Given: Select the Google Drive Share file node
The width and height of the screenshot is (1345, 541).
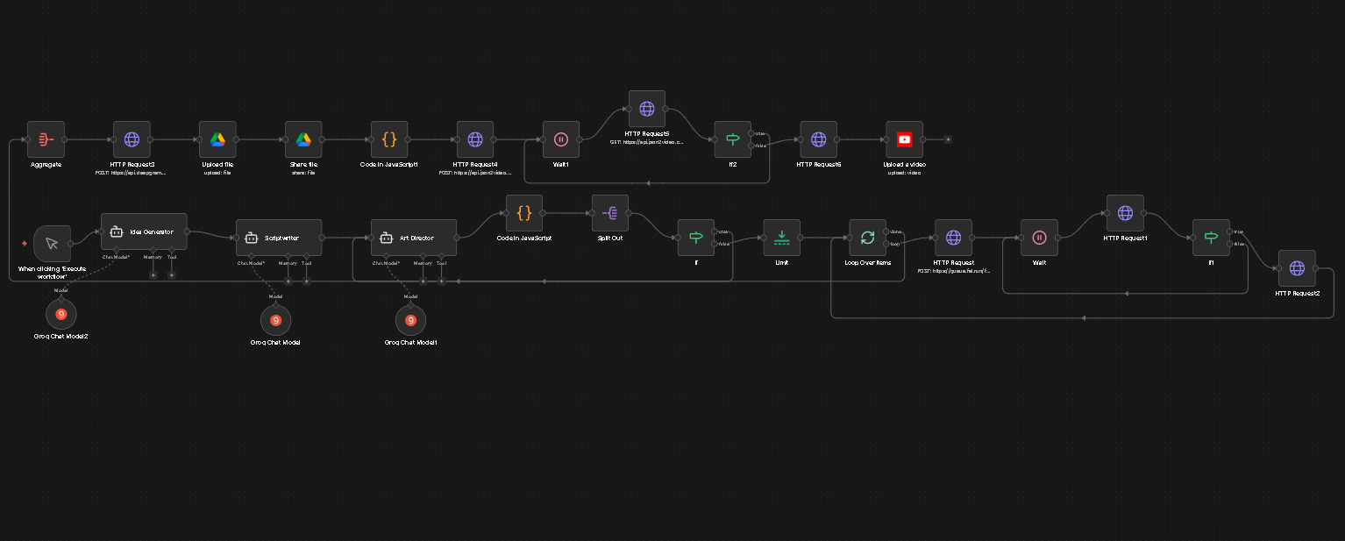Looking at the screenshot, I should click(x=303, y=139).
